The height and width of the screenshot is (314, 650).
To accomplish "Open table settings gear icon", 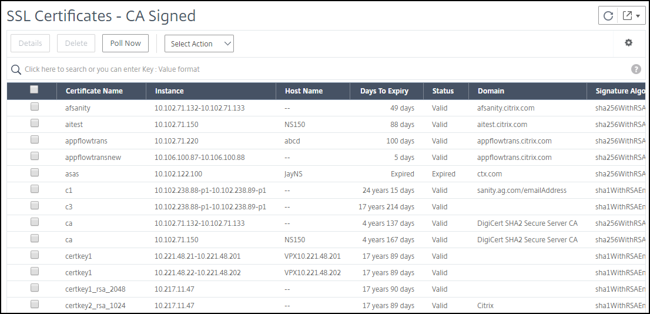I will (628, 43).
